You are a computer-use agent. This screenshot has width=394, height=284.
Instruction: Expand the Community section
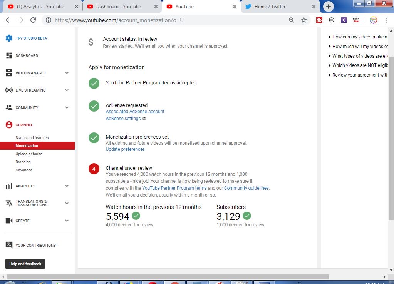coord(67,107)
